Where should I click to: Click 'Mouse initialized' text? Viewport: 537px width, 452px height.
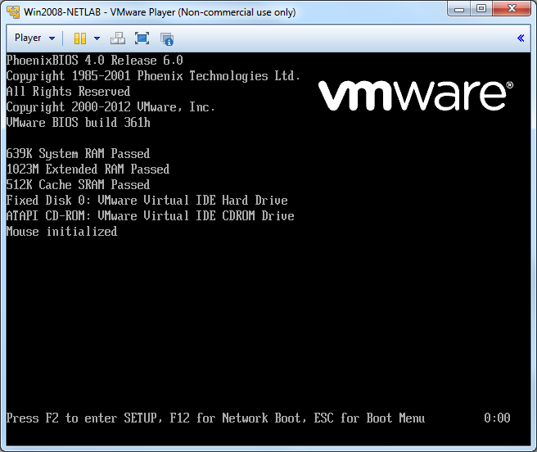(x=61, y=232)
